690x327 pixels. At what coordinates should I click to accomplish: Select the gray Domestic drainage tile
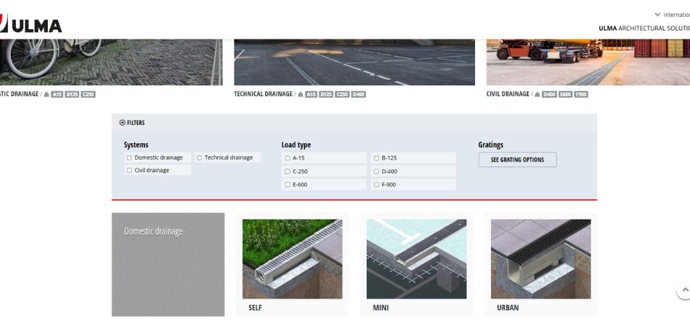168,265
